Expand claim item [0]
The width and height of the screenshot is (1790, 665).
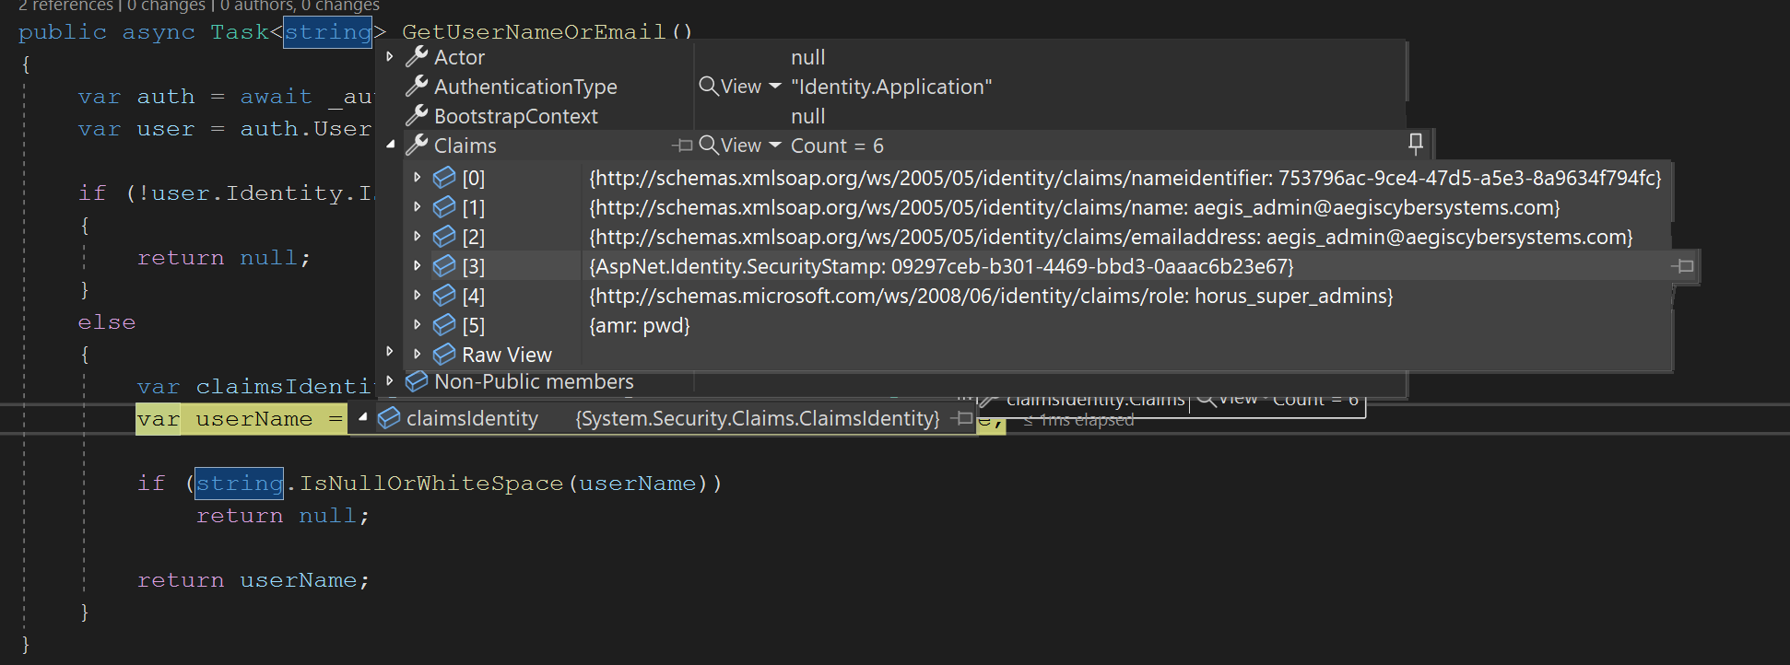point(418,177)
